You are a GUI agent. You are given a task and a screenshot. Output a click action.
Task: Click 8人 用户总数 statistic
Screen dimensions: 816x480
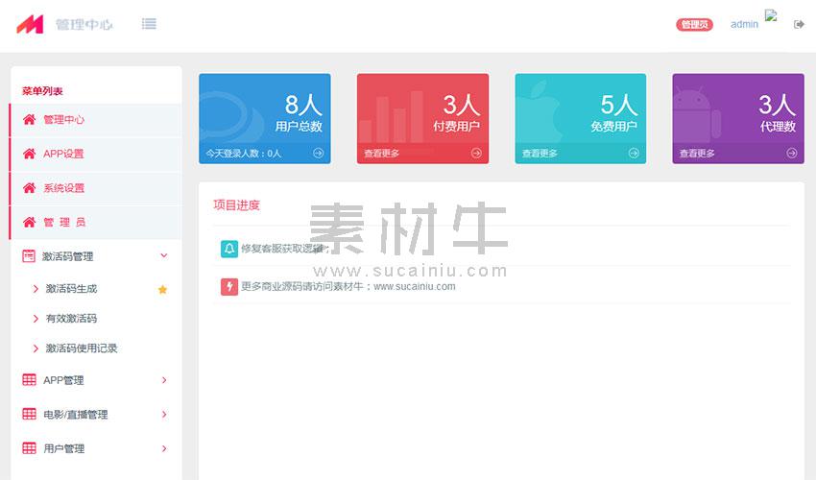(299, 112)
